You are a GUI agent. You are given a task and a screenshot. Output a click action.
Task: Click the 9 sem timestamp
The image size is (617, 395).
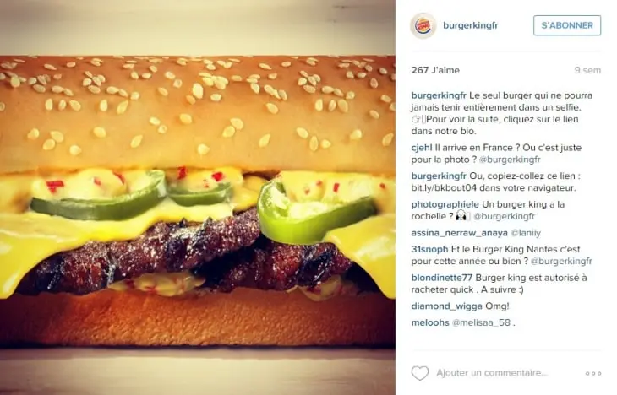pyautogui.click(x=587, y=70)
